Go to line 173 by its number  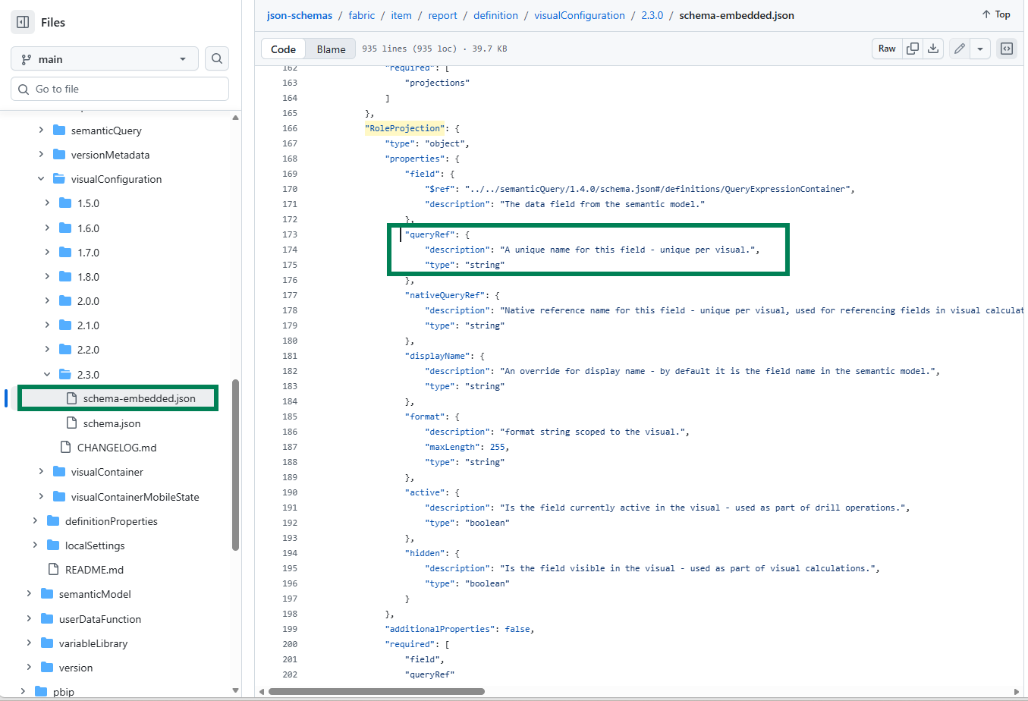pos(290,234)
